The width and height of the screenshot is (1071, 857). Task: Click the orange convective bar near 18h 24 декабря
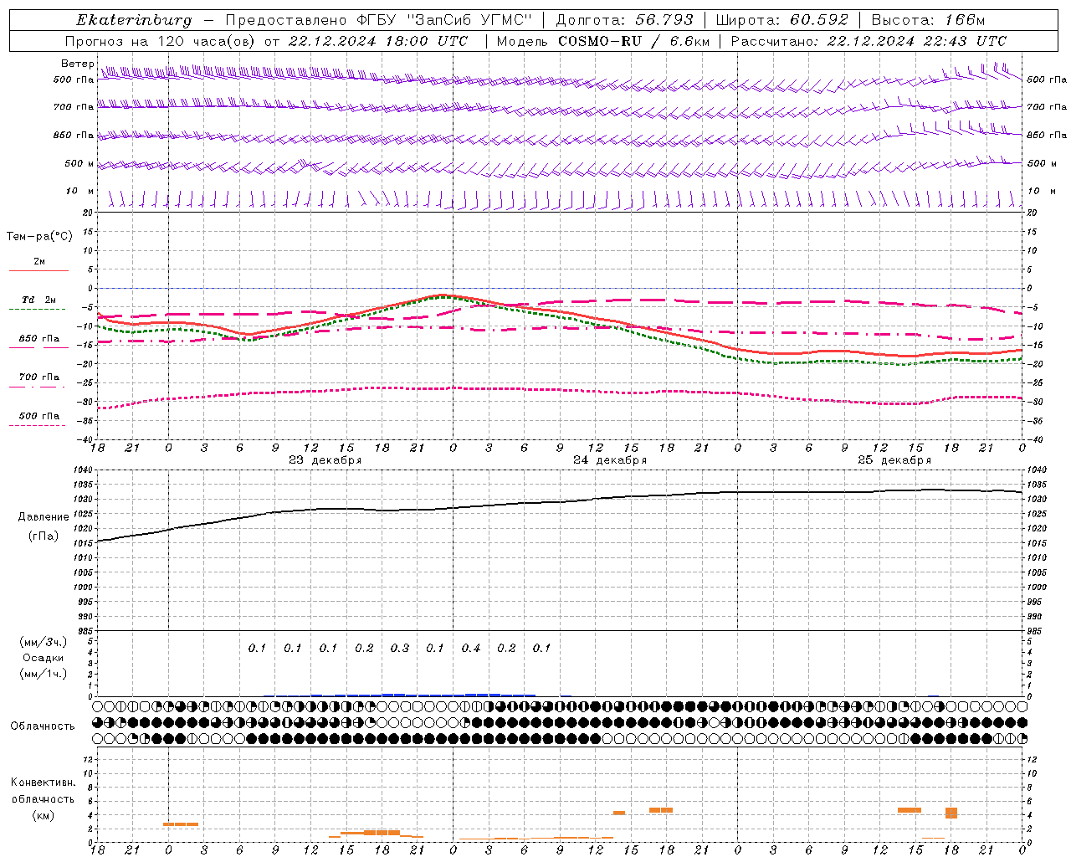coord(661,809)
